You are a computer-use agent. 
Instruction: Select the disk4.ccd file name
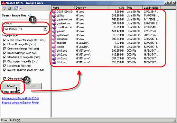62,62
